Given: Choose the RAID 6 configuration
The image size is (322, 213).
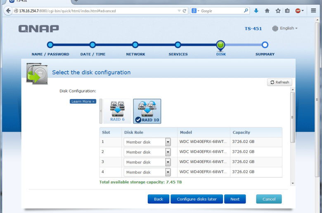Looking at the screenshot, I should coord(117,111).
